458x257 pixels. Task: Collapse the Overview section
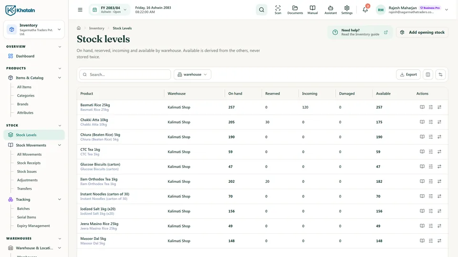[60, 47]
